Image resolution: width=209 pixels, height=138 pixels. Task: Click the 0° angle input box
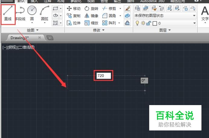(144, 81)
